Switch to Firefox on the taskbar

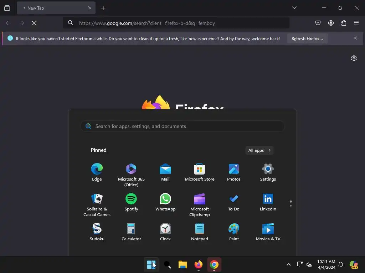pos(198,264)
